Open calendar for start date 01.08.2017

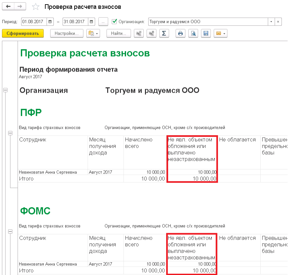(50, 22)
